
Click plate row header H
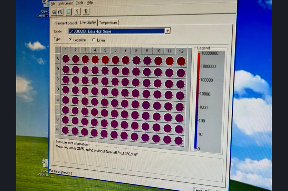click(57, 129)
